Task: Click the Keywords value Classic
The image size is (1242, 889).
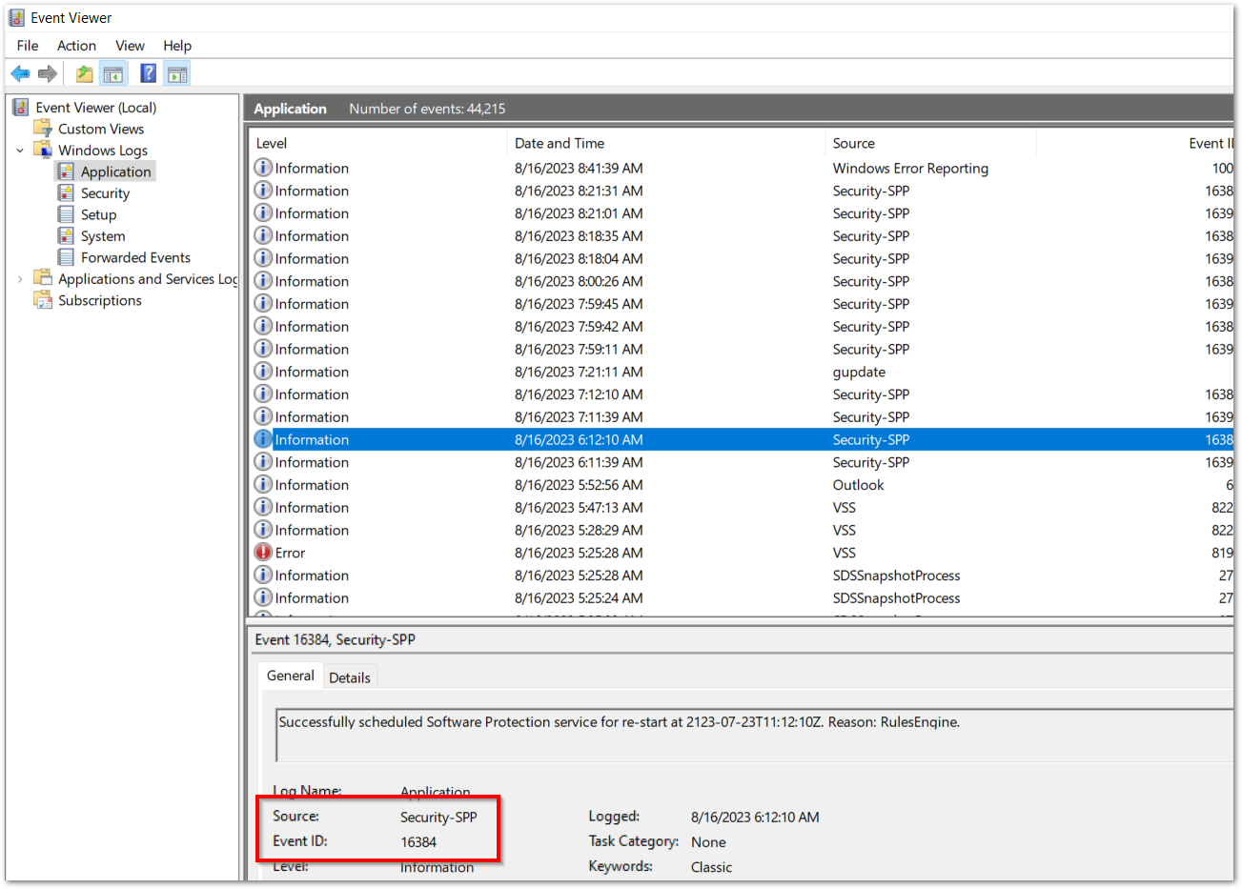Action: click(711, 867)
